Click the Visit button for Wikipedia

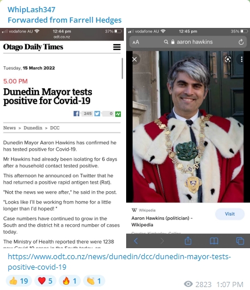[x=230, y=214]
